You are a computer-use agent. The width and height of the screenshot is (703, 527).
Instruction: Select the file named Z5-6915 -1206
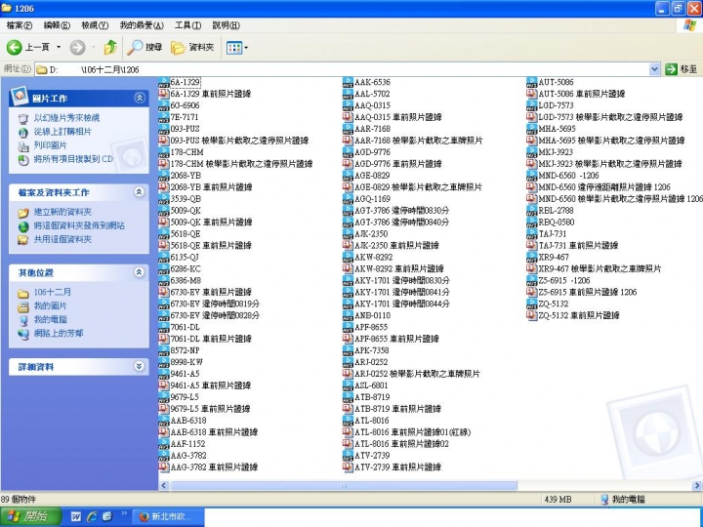coord(564,280)
